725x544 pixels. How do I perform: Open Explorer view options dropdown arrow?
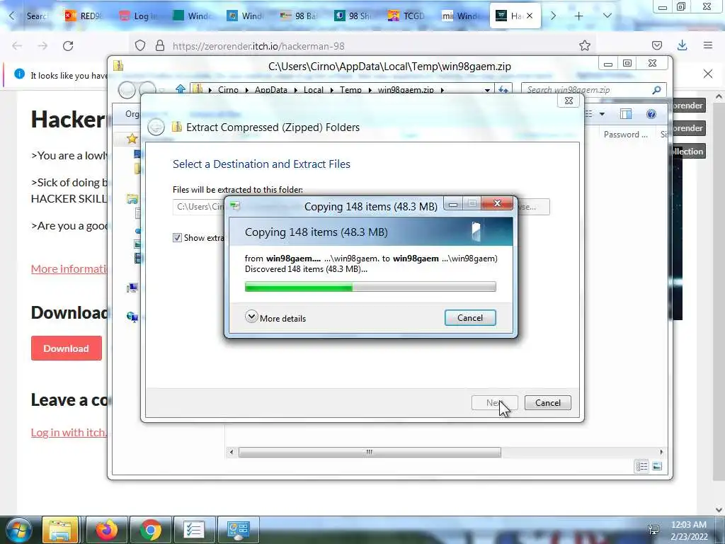coord(602,114)
